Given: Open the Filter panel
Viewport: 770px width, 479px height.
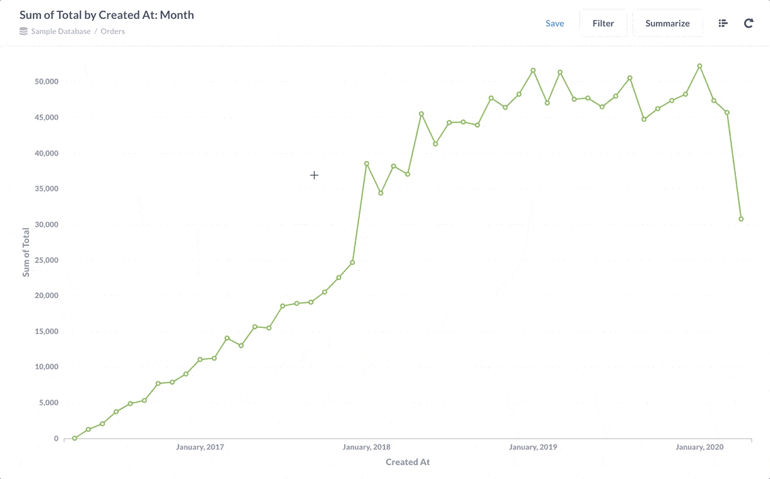Looking at the screenshot, I should (603, 23).
